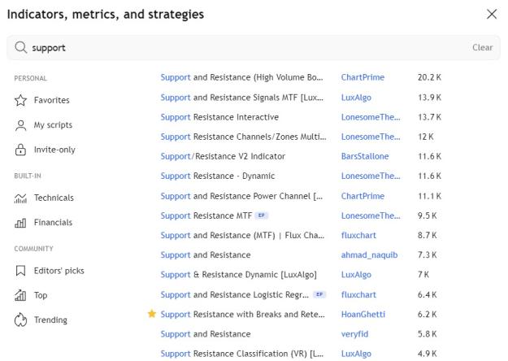Open LuxAlgo author on Dynamic [LuxAlgo] row
The image size is (508, 361).
(x=356, y=275)
